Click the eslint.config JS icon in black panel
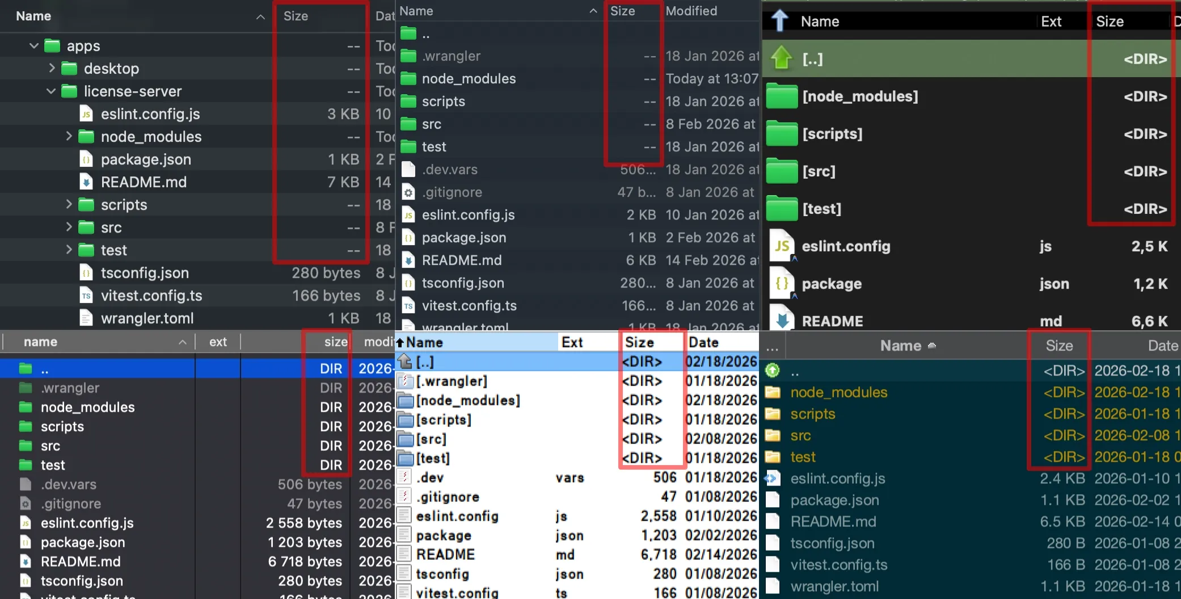1181x599 pixels. point(782,246)
